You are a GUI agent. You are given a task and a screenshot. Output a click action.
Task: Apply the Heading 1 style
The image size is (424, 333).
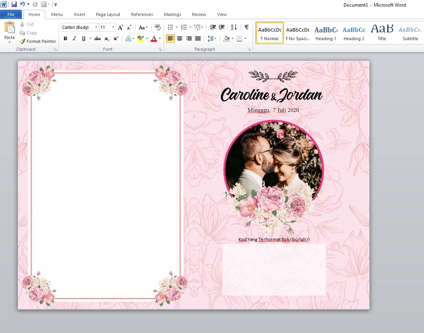coord(326,33)
